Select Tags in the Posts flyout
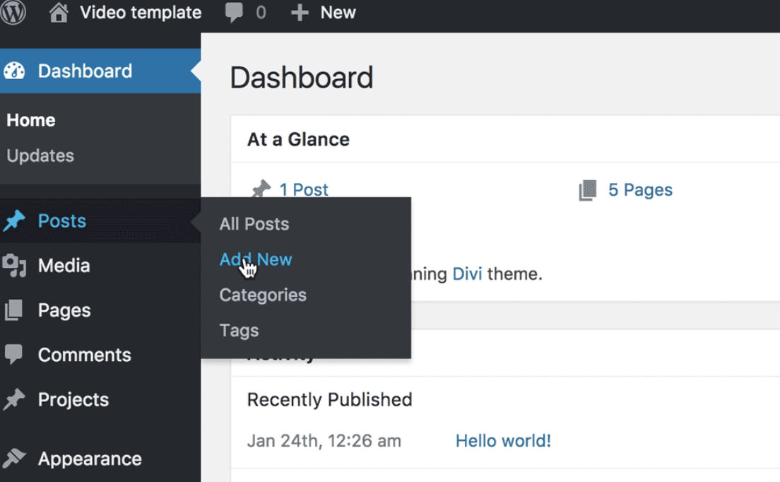The width and height of the screenshot is (780, 482). point(239,330)
